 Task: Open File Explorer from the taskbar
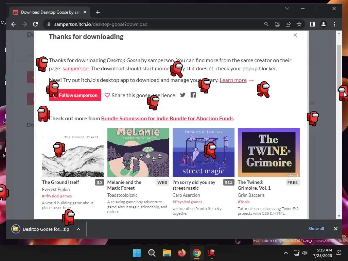(167, 253)
